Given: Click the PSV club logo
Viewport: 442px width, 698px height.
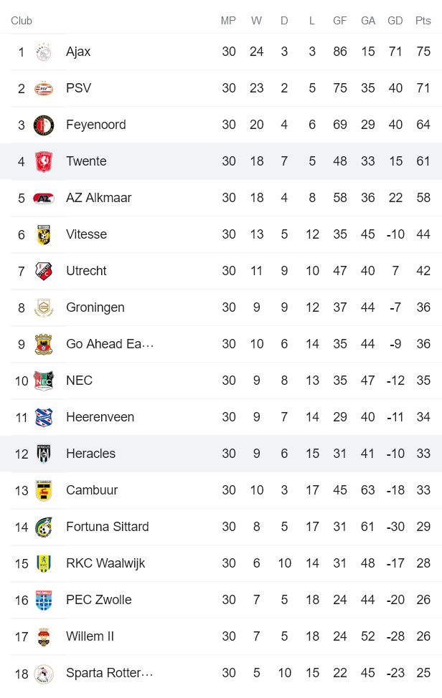Looking at the screenshot, I should (x=44, y=88).
